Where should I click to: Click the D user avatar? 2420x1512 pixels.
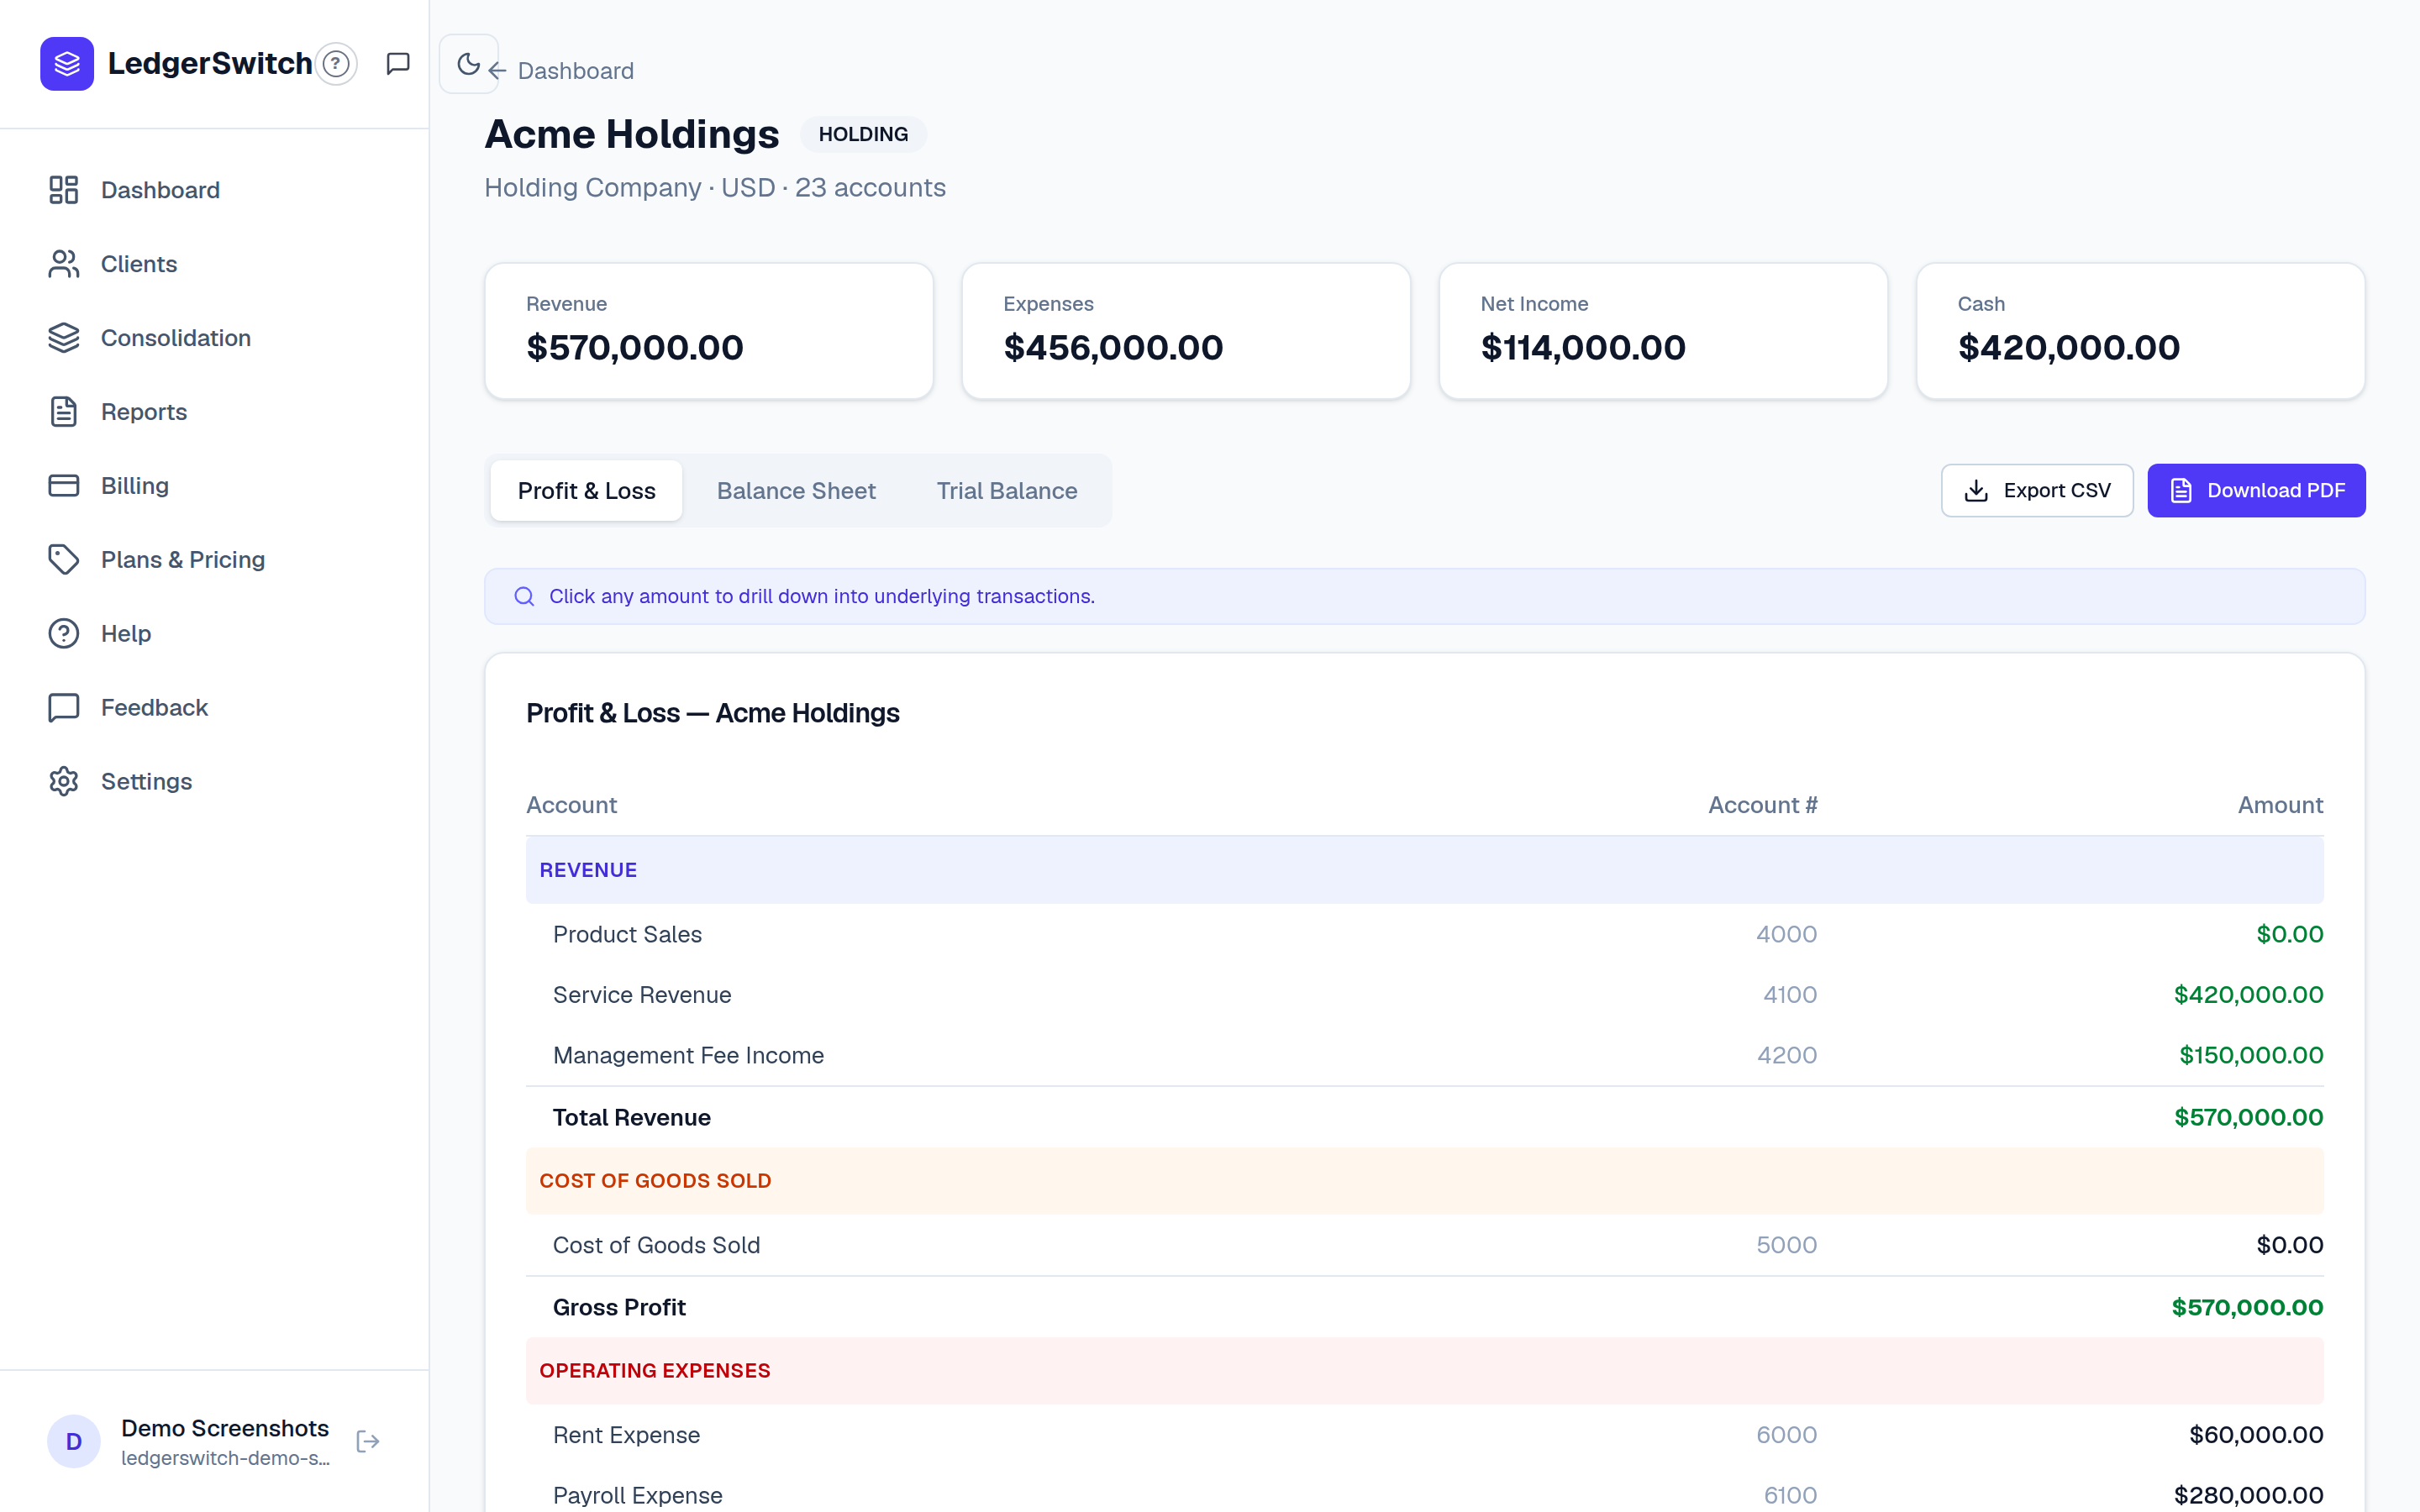pos(74,1441)
